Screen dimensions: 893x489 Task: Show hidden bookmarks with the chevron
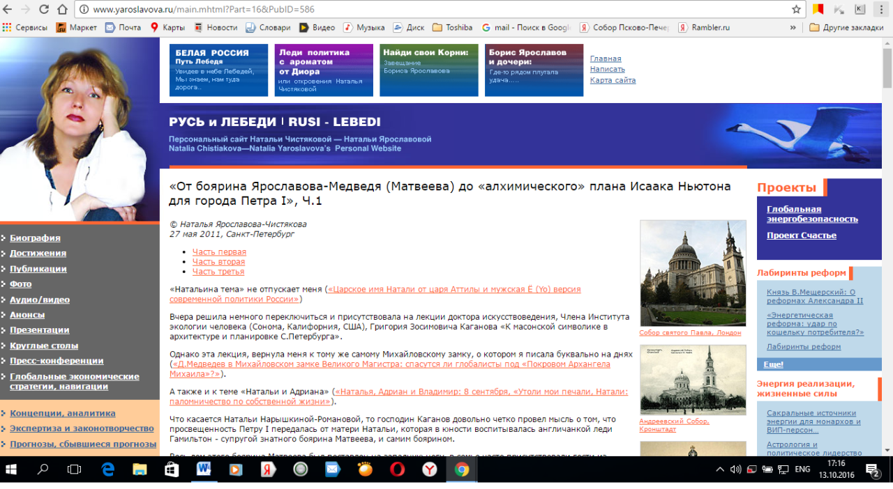[793, 28]
